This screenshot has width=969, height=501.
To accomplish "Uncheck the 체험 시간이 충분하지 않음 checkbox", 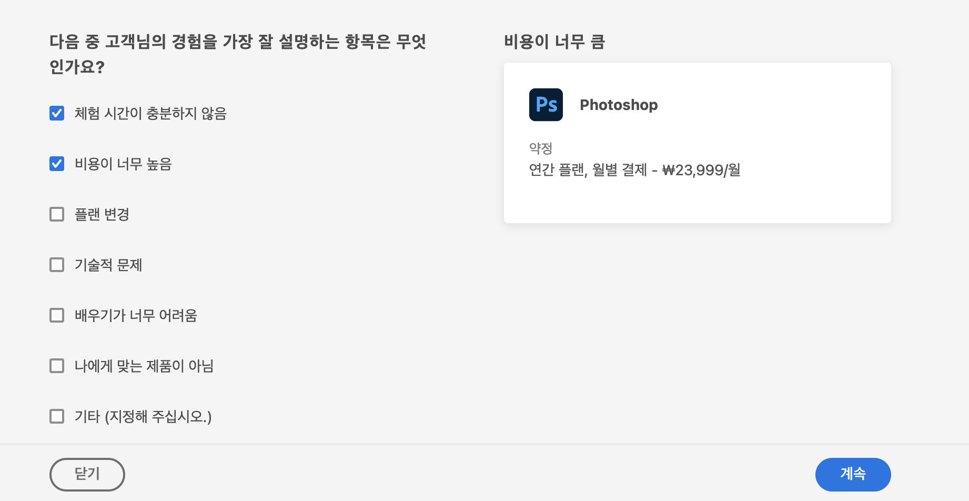I will (57, 113).
